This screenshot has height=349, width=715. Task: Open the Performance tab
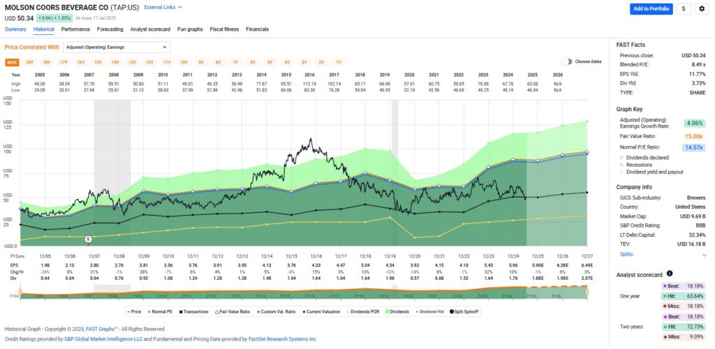pos(75,29)
